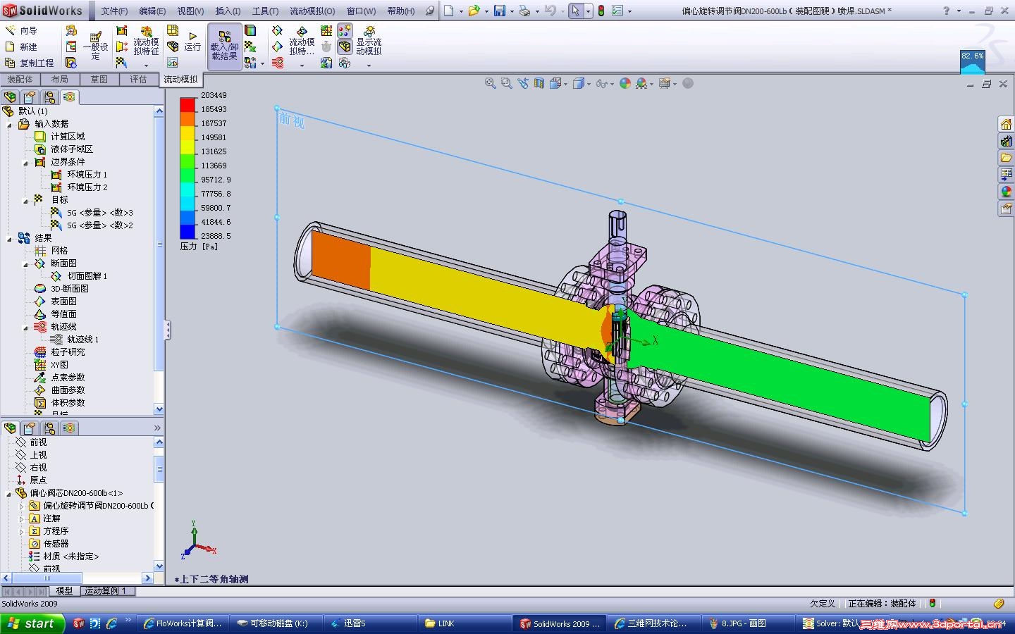
Task: Click the previous view icon
Action: pos(522,83)
